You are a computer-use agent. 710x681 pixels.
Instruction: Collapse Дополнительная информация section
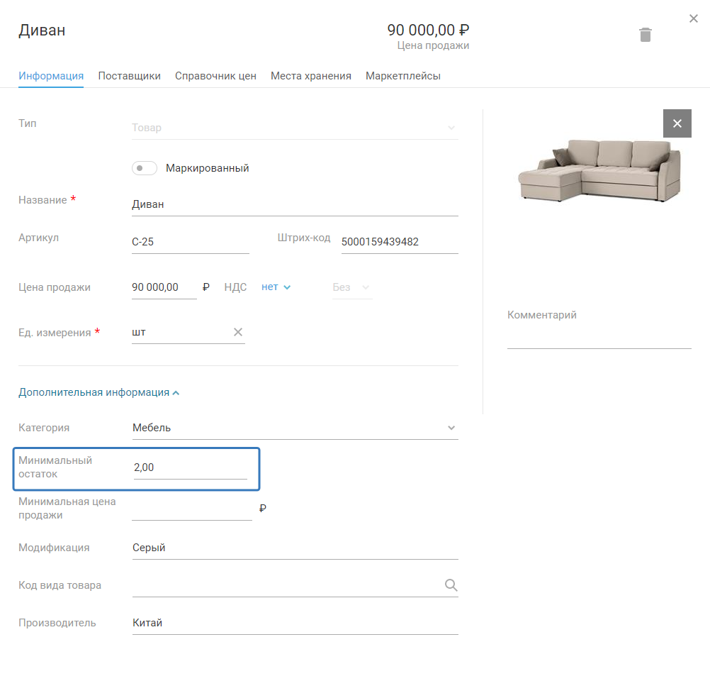(x=98, y=392)
